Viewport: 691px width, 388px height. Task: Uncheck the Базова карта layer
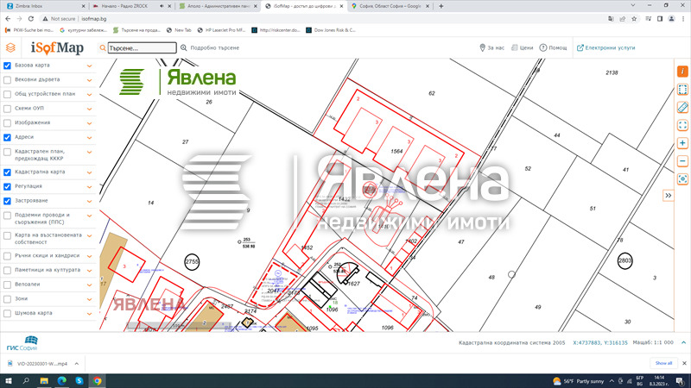point(8,66)
